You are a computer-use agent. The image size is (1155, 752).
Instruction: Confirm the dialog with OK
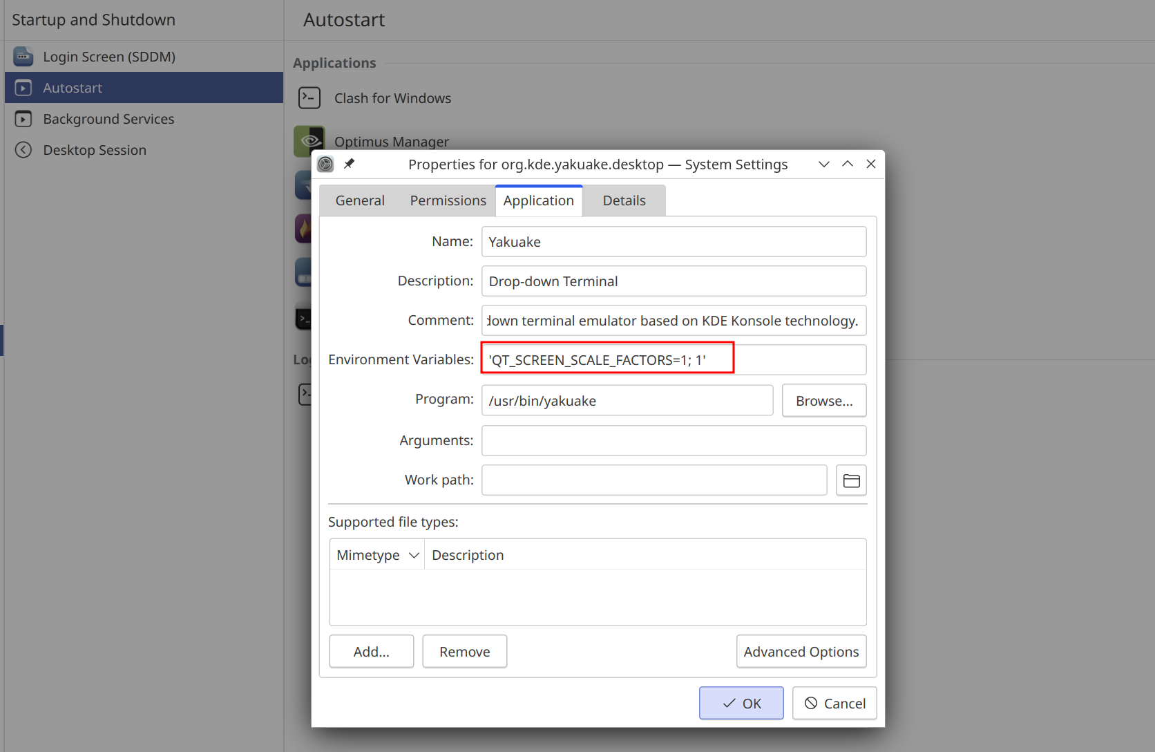click(741, 703)
